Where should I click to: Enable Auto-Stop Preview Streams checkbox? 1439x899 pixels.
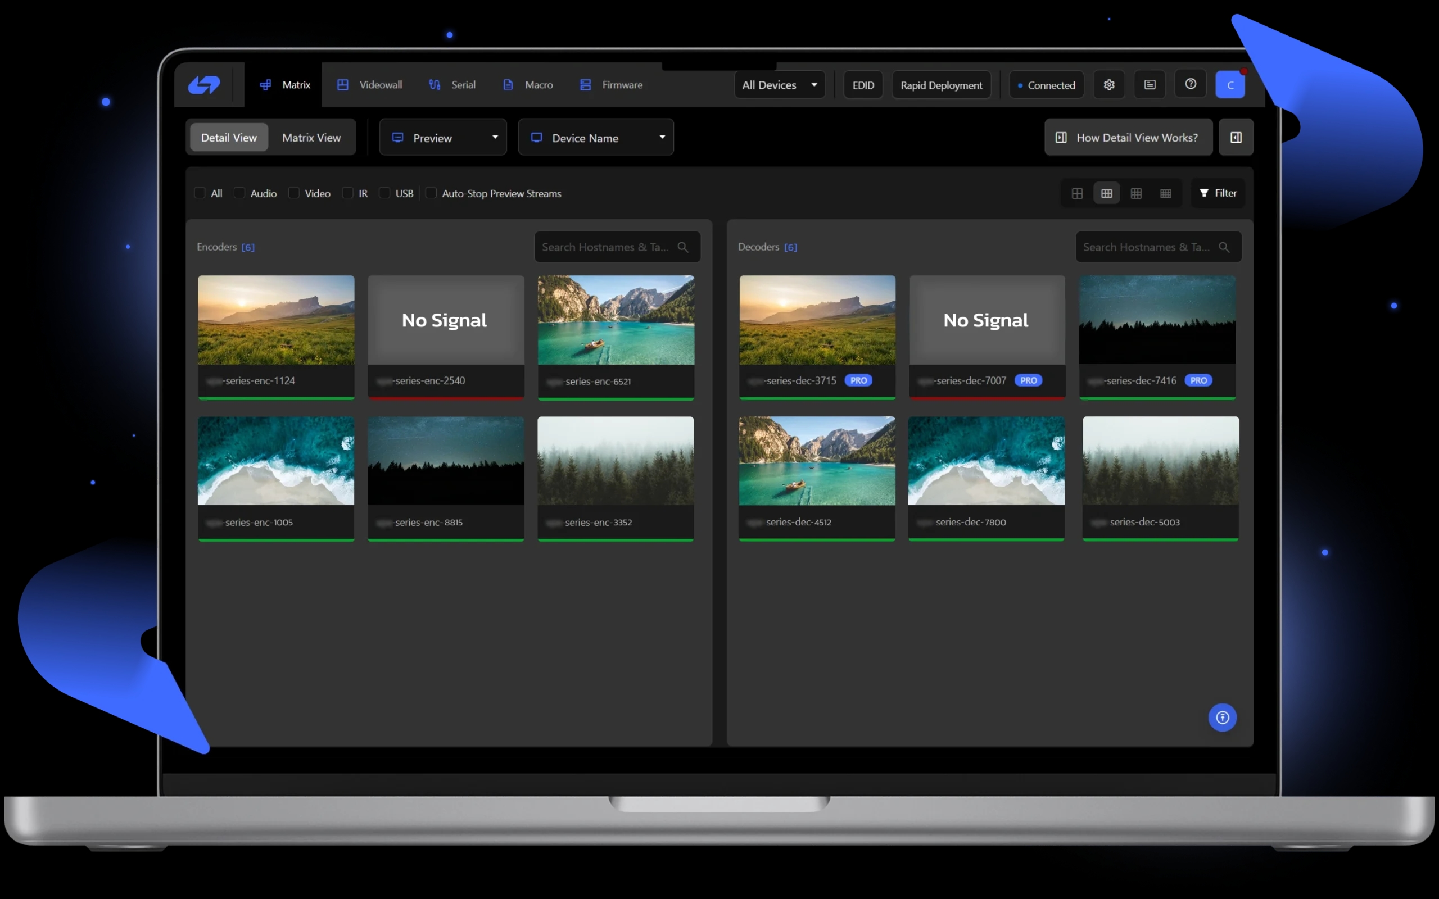click(x=431, y=193)
